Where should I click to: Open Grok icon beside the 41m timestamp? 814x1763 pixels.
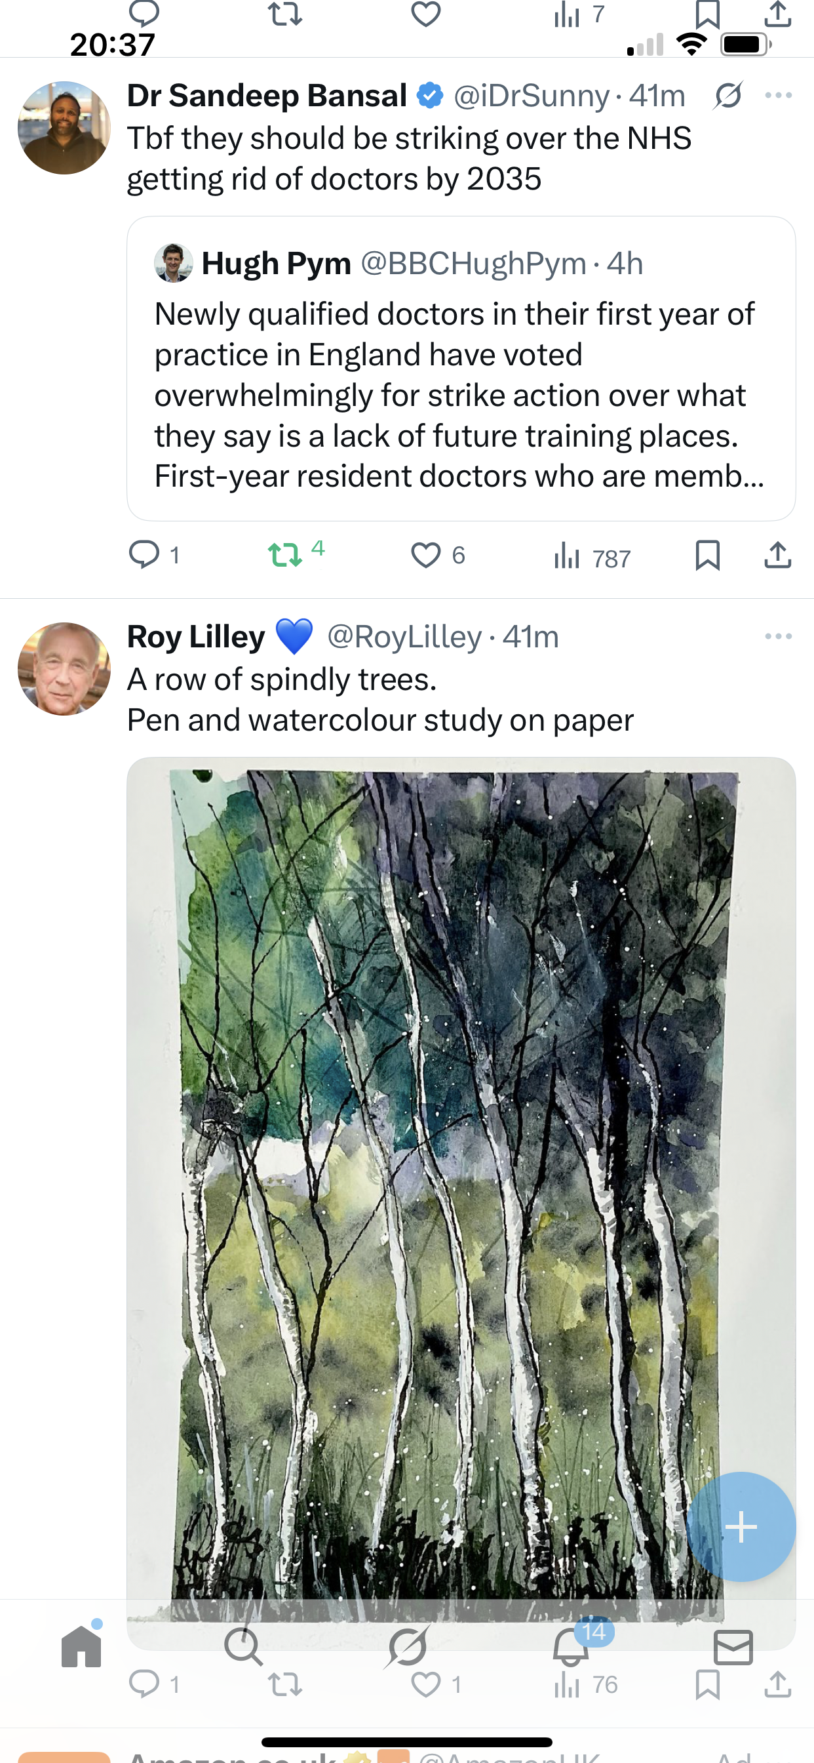pyautogui.click(x=727, y=96)
